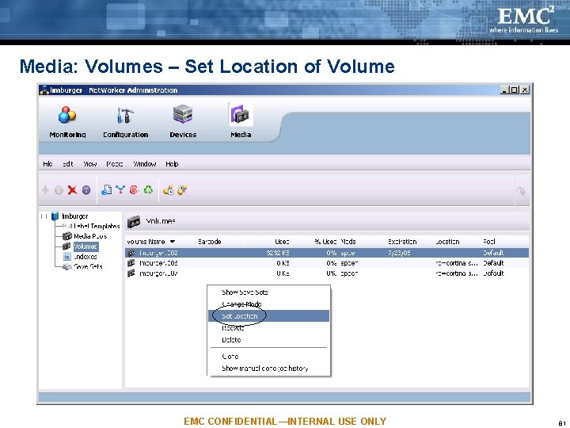The image size is (570, 428).
Task: Open the Monitoring view
Action: (x=67, y=122)
